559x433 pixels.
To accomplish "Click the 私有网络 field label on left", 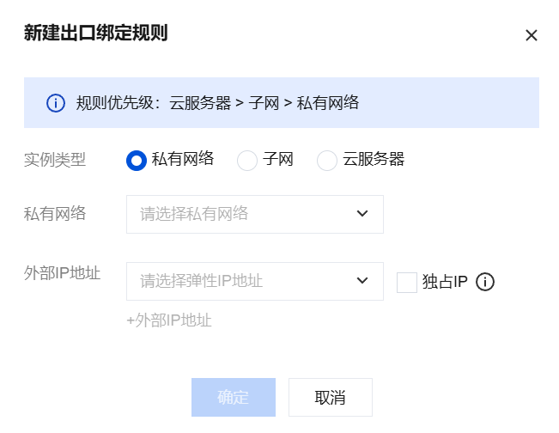I will click(55, 213).
